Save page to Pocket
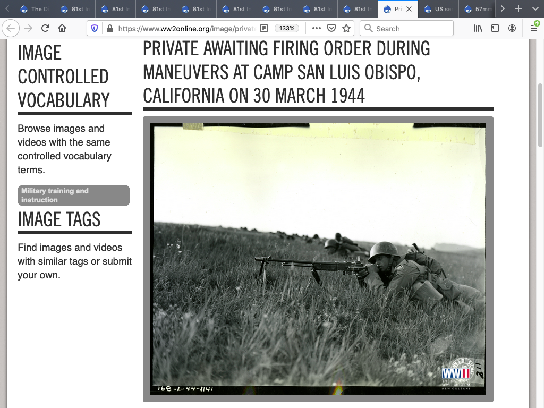Image resolution: width=544 pixels, height=408 pixels. (x=331, y=29)
